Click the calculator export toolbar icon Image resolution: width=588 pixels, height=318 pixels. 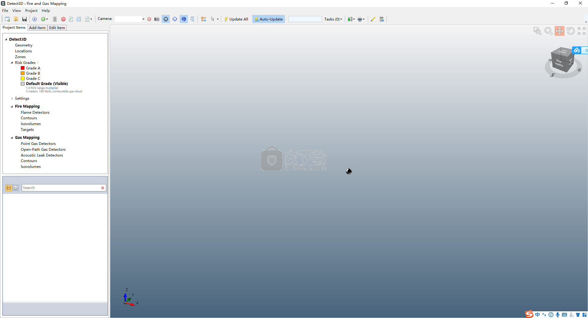[382, 19]
